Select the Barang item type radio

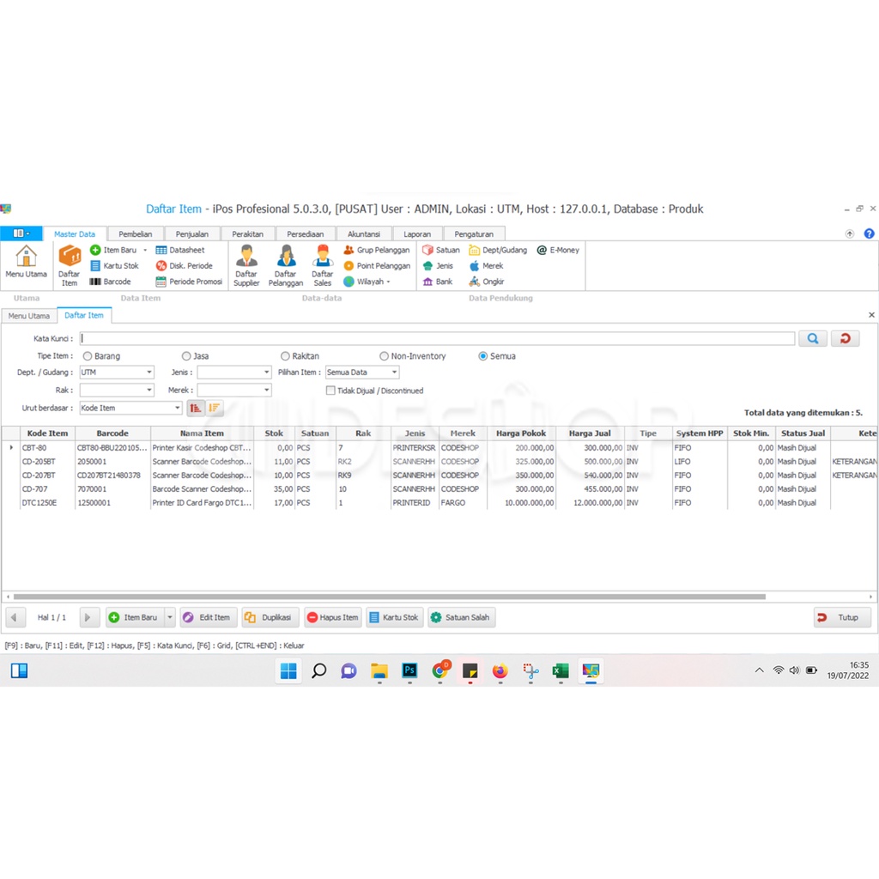[88, 356]
